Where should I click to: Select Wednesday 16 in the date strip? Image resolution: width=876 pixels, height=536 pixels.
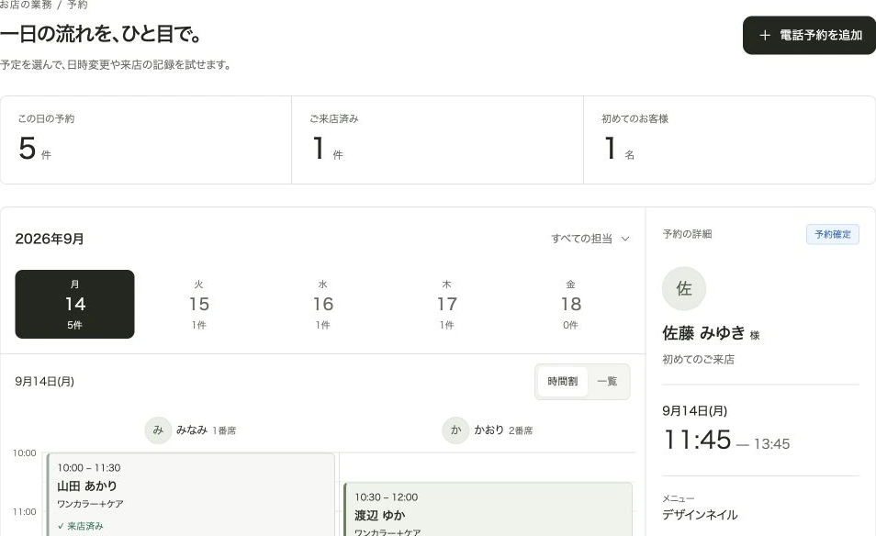323,305
